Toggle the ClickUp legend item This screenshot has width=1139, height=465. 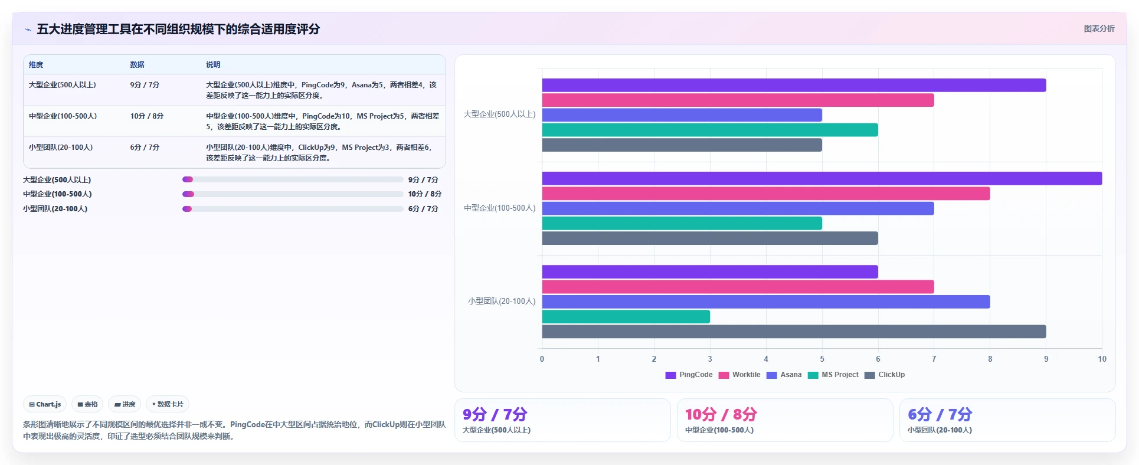click(x=884, y=375)
